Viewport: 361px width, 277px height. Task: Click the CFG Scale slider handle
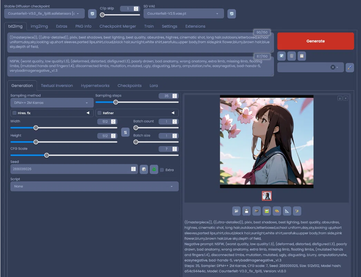[47, 155]
